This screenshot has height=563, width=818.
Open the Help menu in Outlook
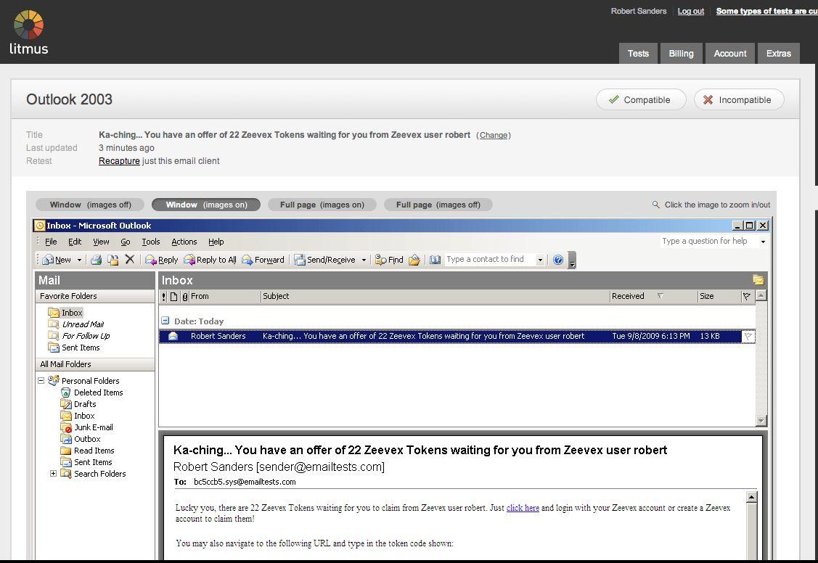216,242
